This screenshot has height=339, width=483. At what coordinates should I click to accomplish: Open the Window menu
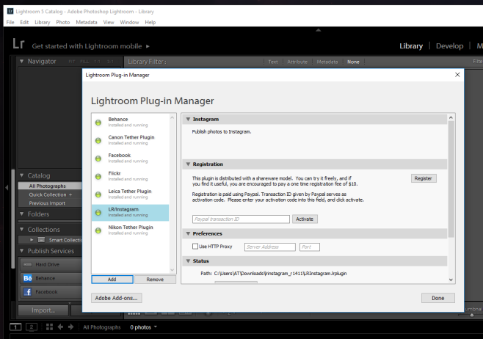[x=129, y=22]
